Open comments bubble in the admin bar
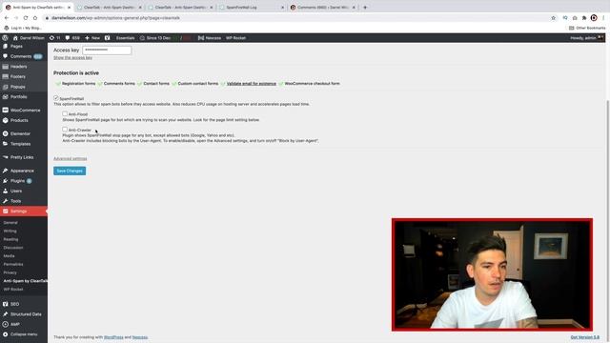The width and height of the screenshot is (610, 343). pos(72,38)
